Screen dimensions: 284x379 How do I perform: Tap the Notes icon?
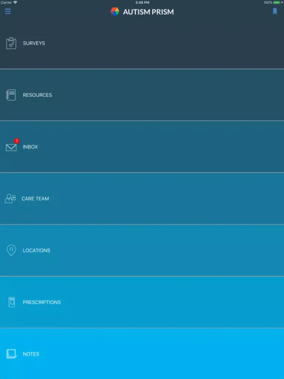[11, 354]
